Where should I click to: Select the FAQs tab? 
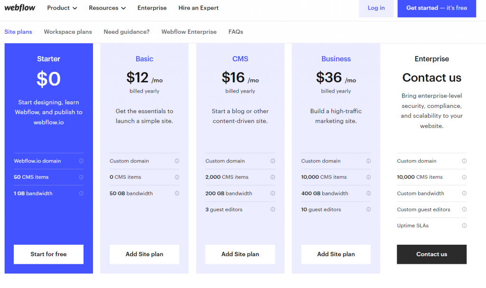coord(235,32)
